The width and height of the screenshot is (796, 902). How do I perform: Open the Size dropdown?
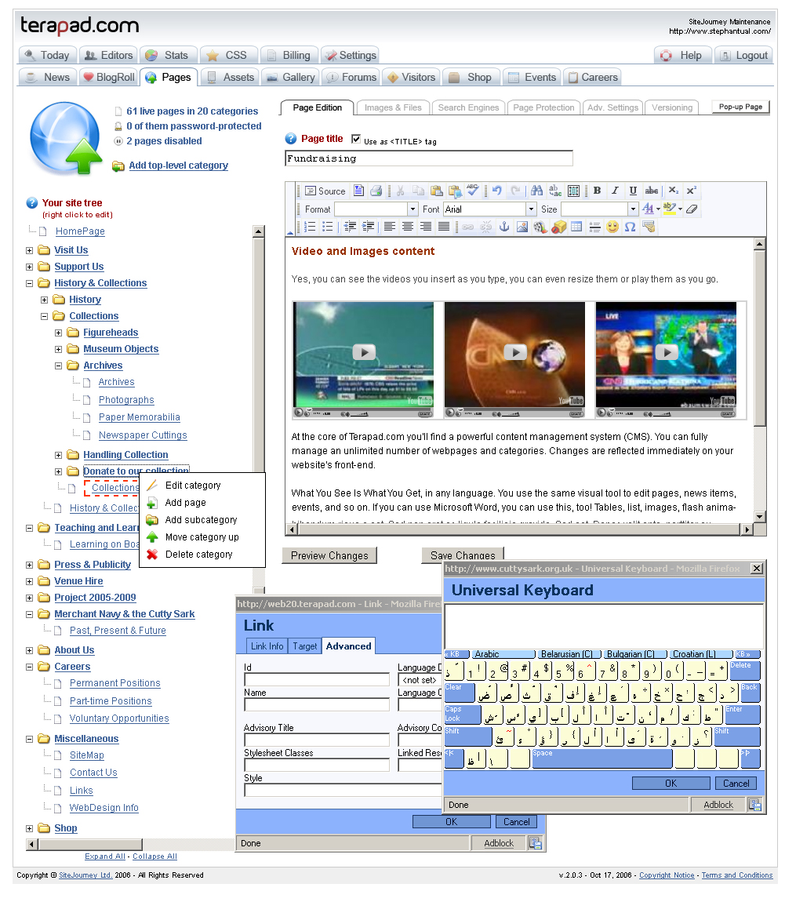633,209
